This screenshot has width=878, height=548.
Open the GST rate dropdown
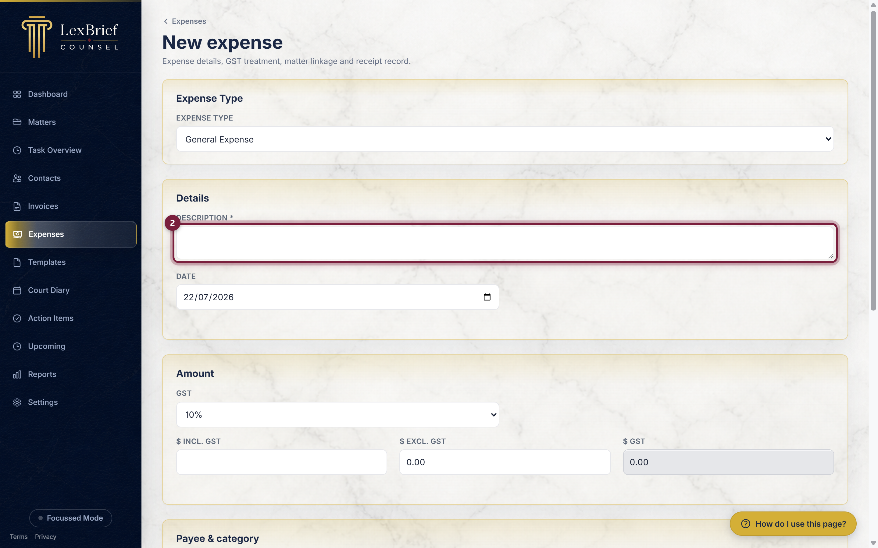(x=337, y=415)
